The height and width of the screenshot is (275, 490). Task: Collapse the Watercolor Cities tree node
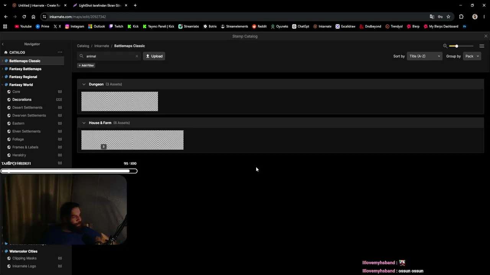pyautogui.click(x=2, y=251)
